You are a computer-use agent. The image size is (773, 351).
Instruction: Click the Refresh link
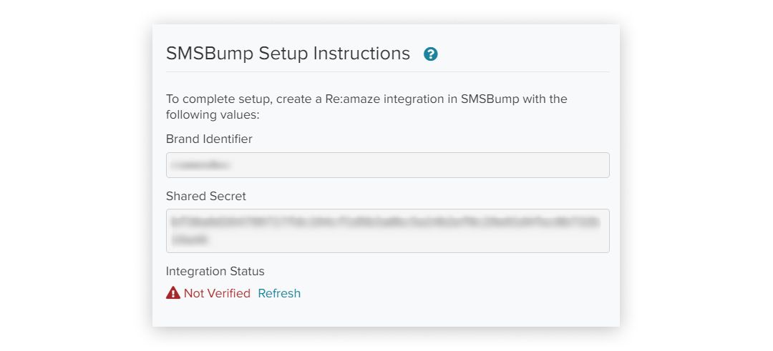pyautogui.click(x=279, y=293)
